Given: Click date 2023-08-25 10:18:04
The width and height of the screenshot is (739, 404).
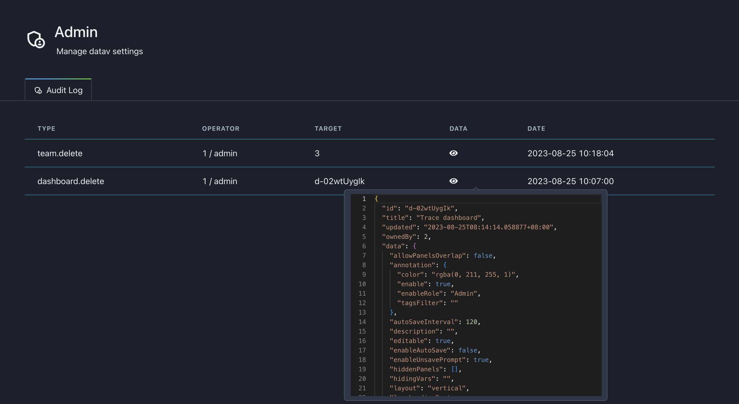Looking at the screenshot, I should point(571,153).
